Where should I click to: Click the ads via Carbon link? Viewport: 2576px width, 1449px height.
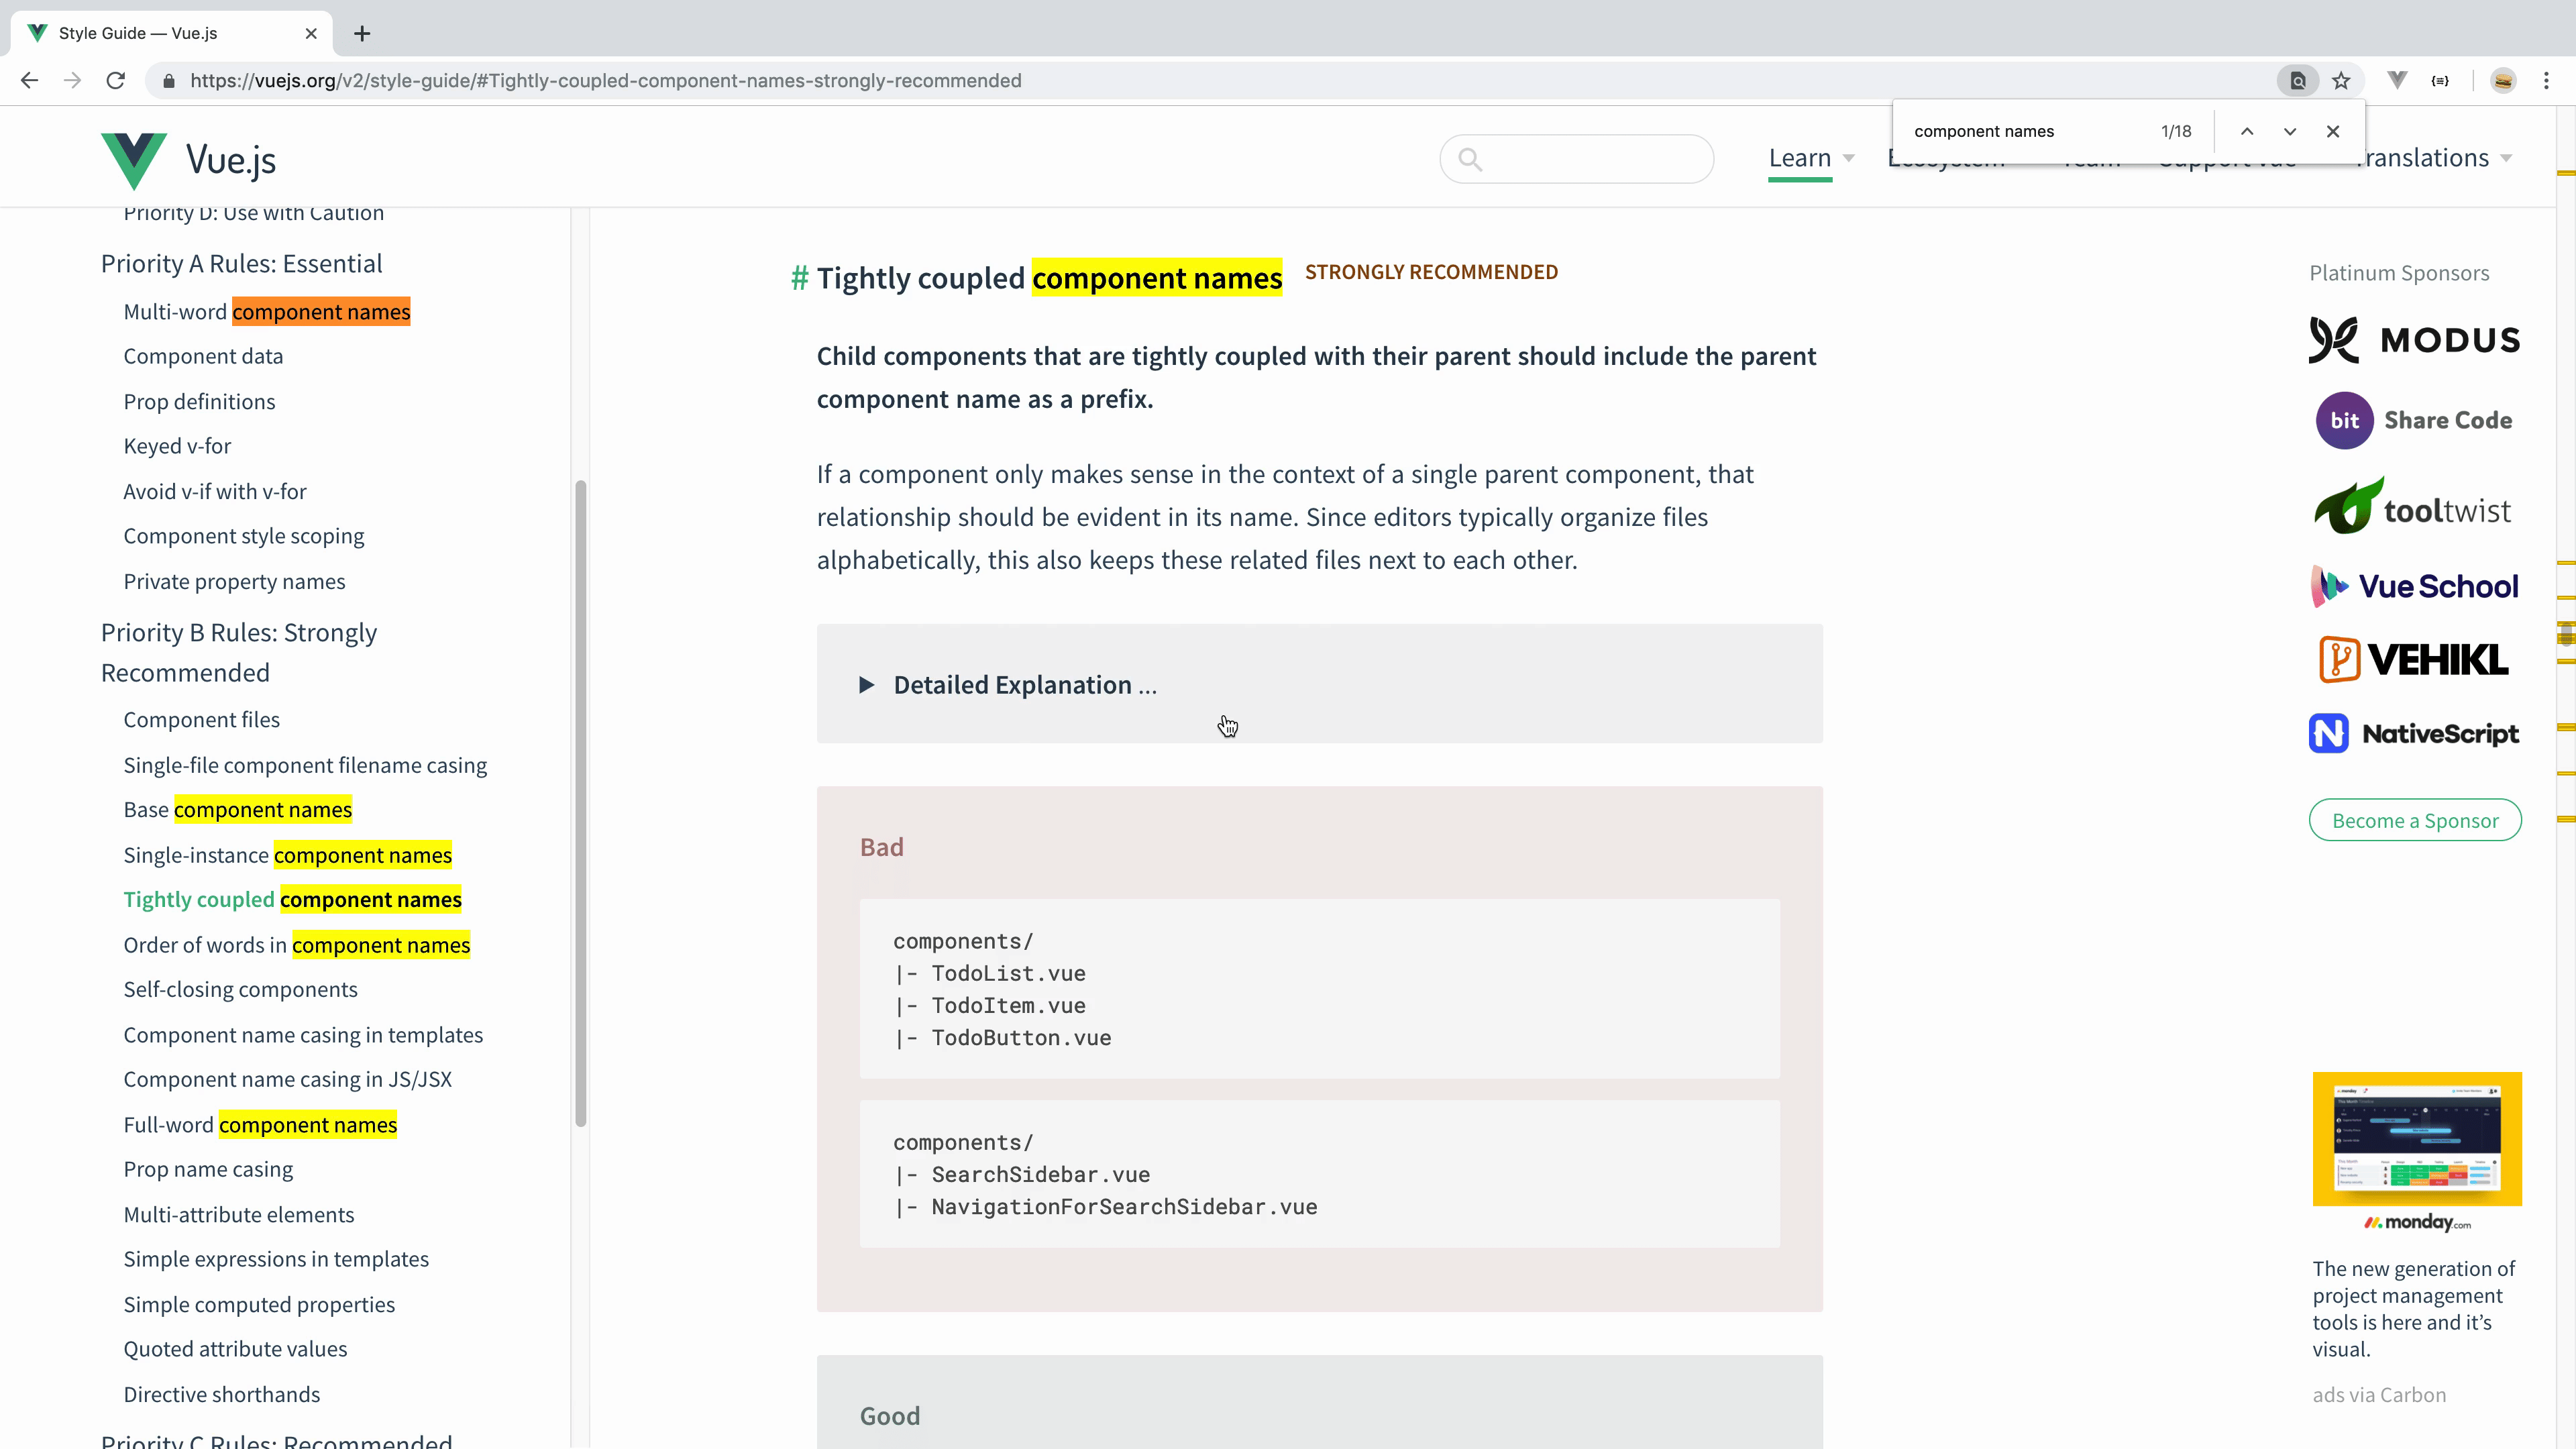2379,1395
